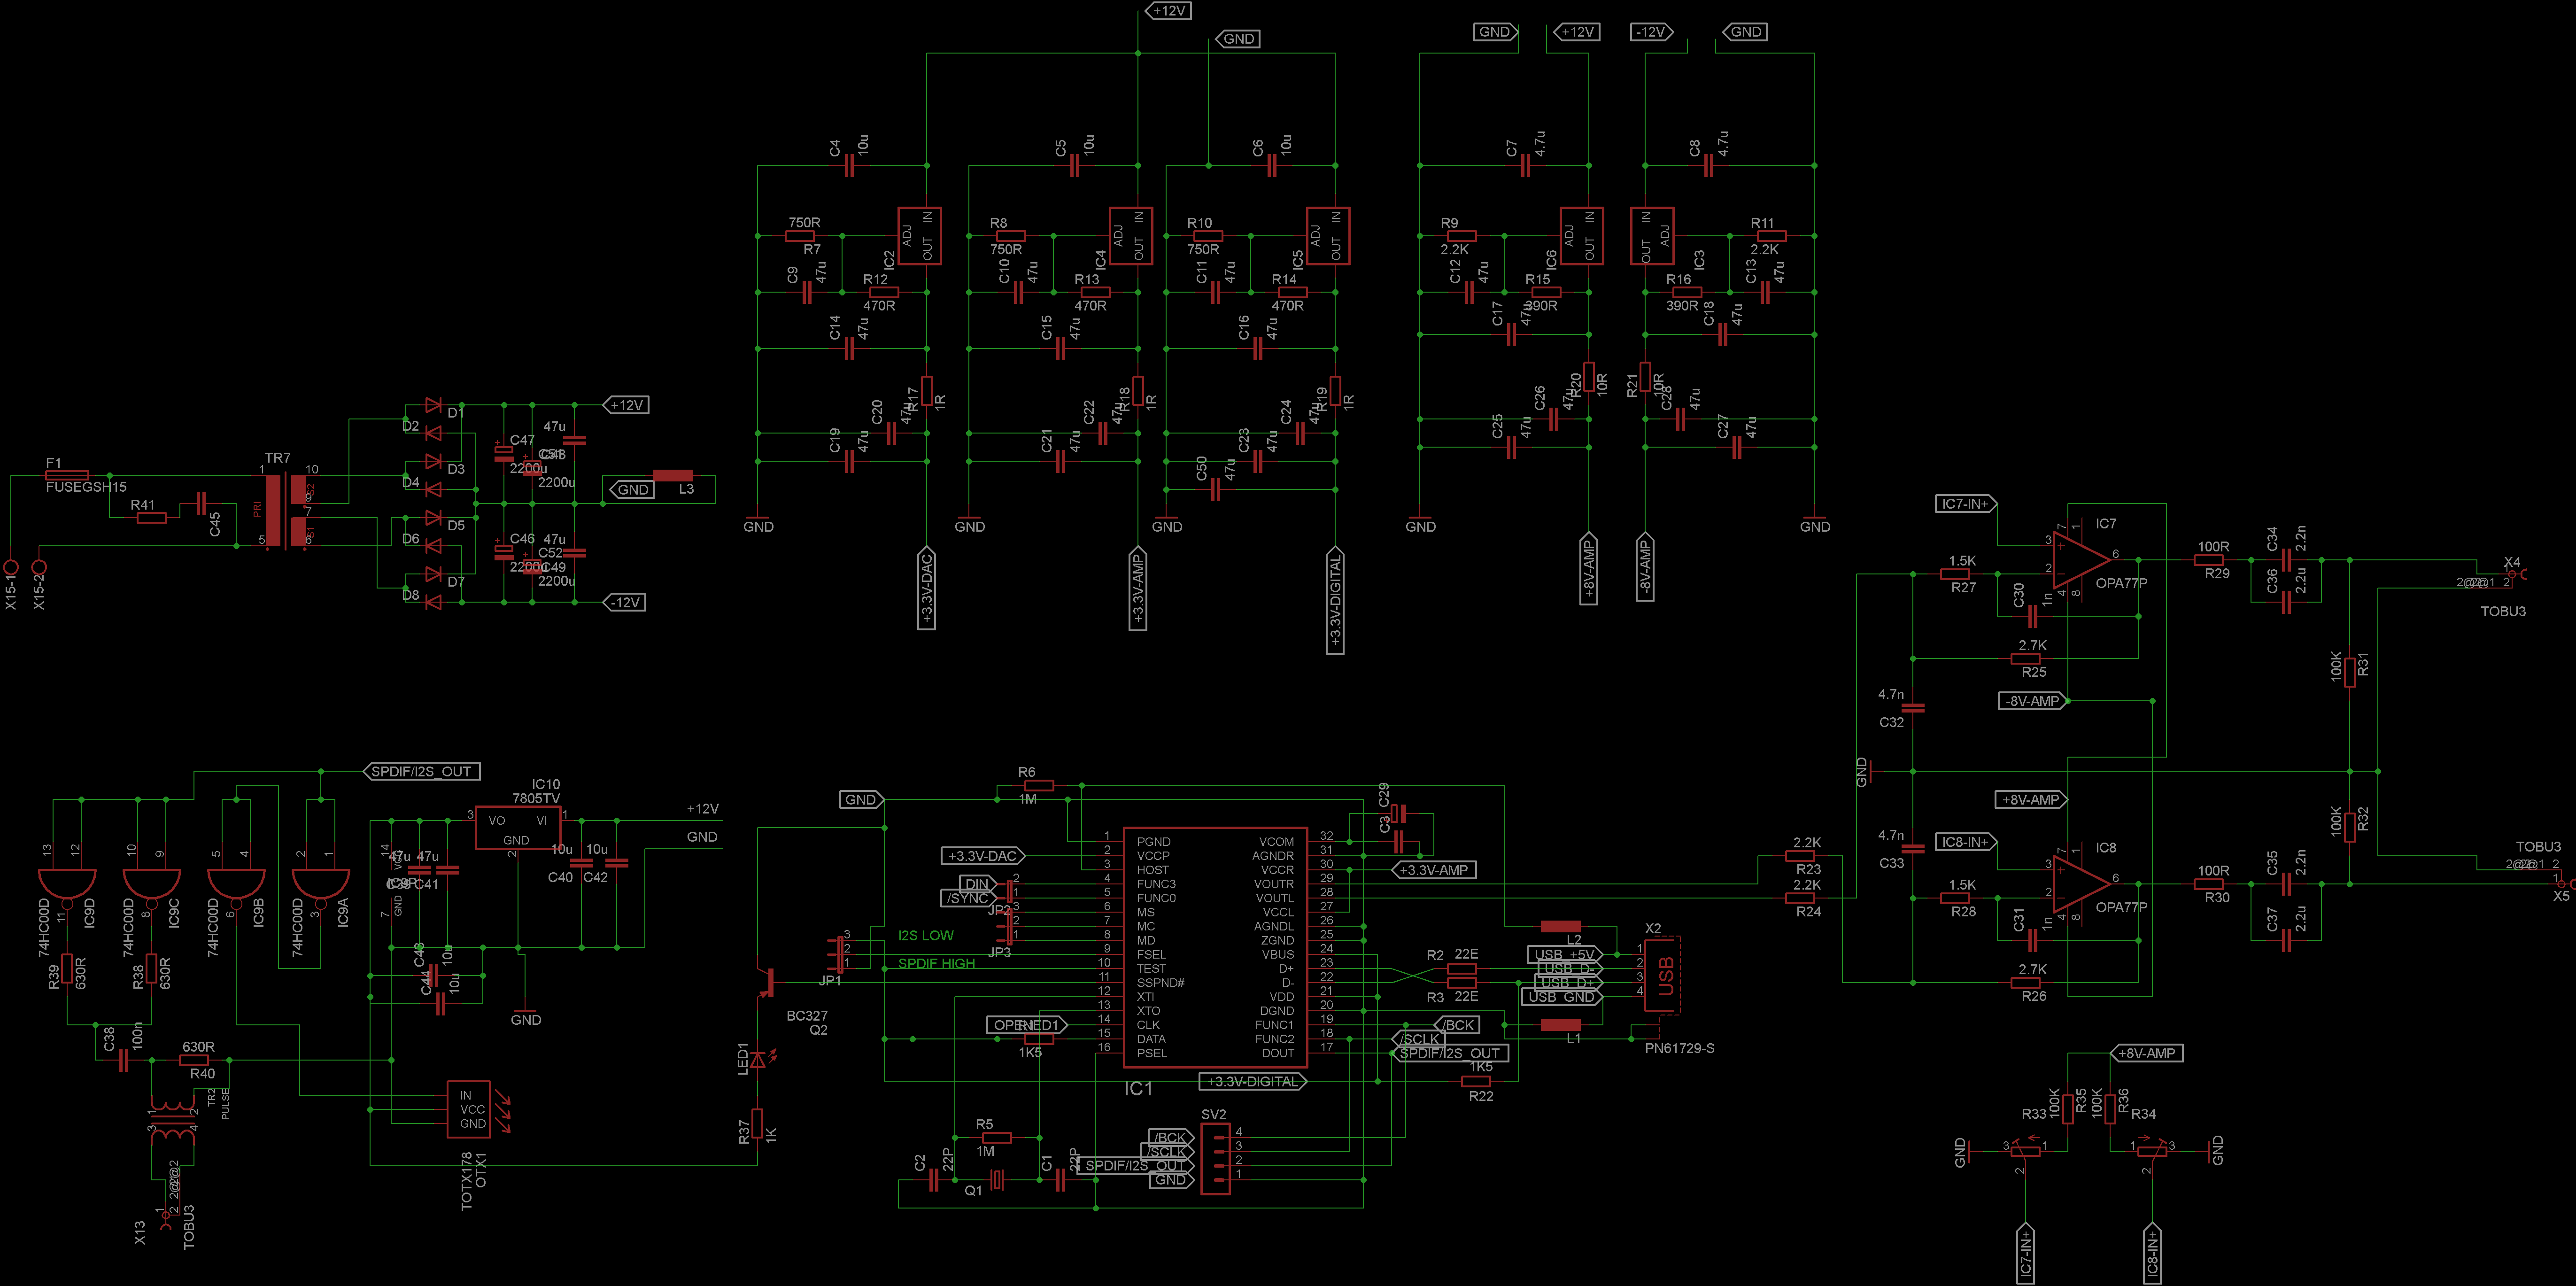Click the IC9B NAND gate symbol
This screenshot has width=2576, height=1286.
tap(236, 889)
